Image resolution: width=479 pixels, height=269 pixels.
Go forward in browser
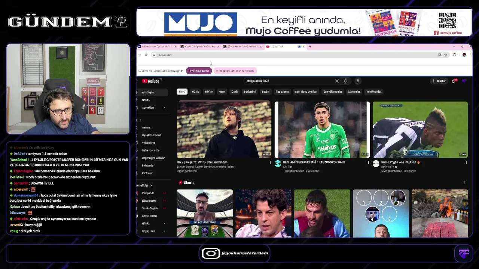point(140,55)
